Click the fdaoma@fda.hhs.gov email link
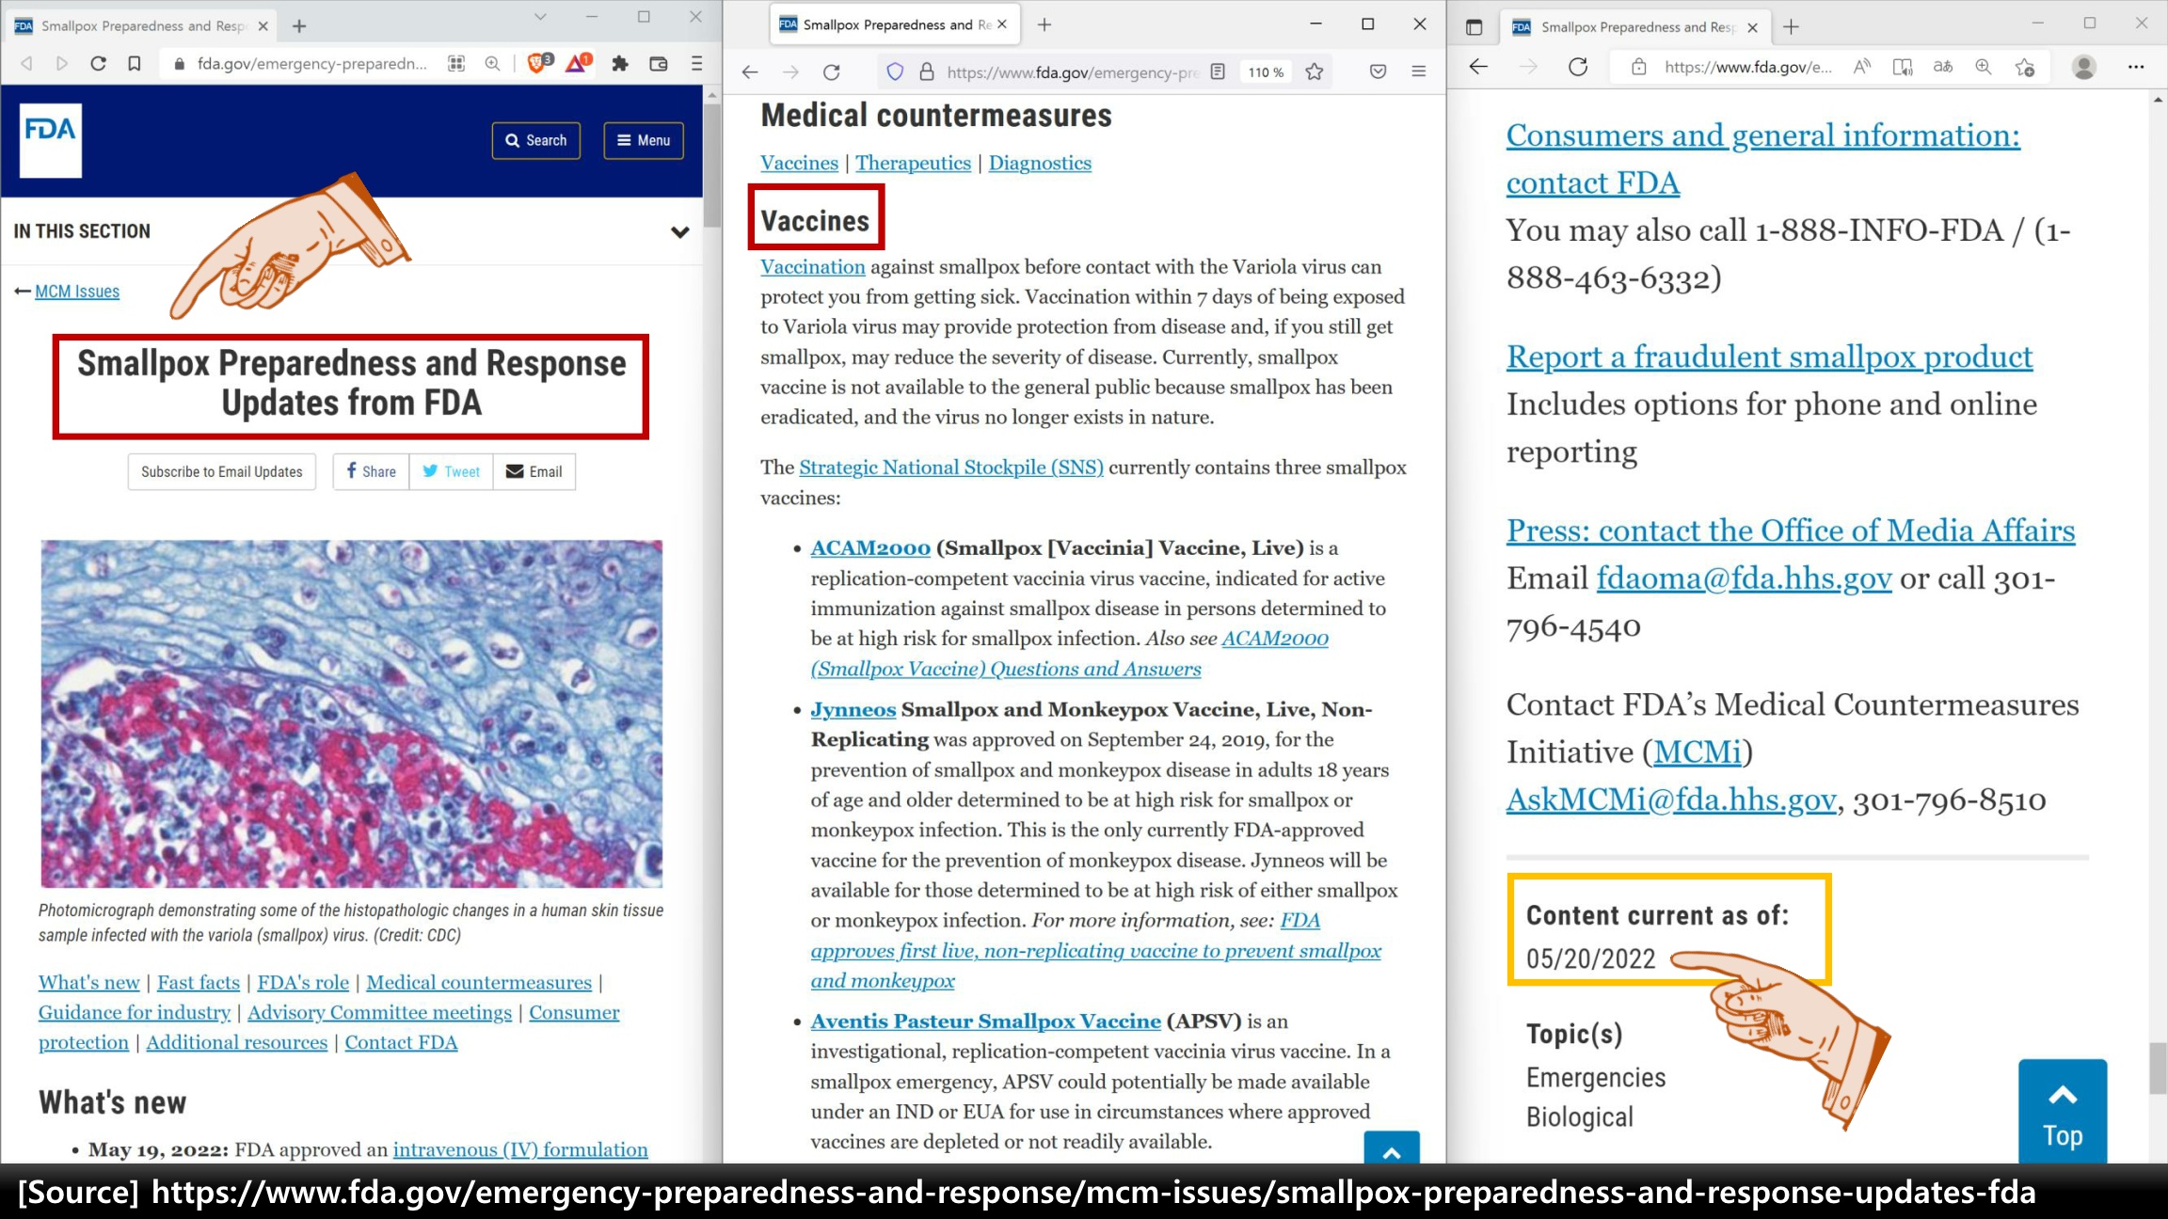Image resolution: width=2168 pixels, height=1219 pixels. (x=1744, y=578)
